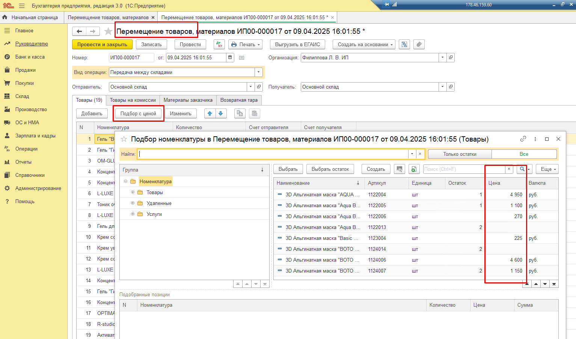
Task: Open Организация dropdown list
Action: 442,57
